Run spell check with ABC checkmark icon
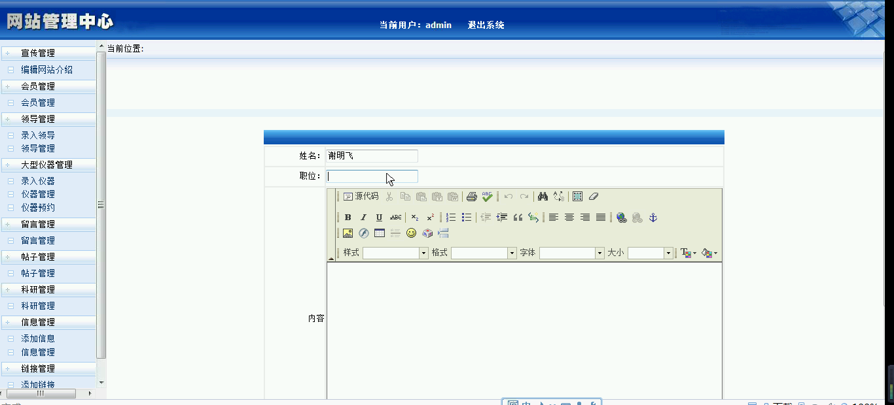The width and height of the screenshot is (894, 405). (x=487, y=196)
